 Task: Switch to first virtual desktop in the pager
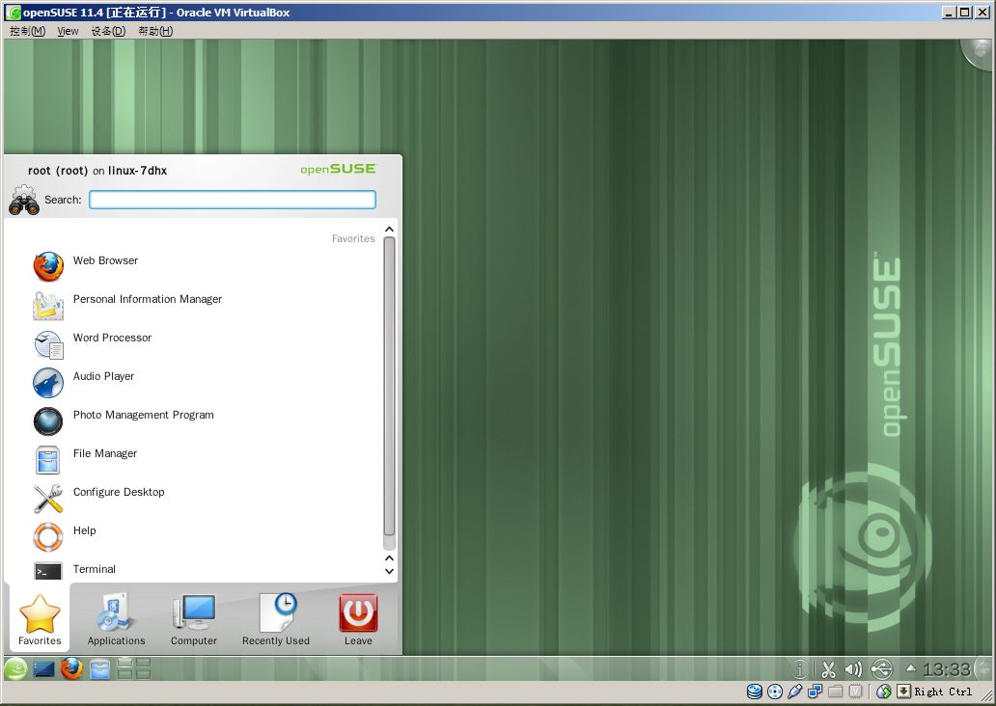(x=125, y=664)
